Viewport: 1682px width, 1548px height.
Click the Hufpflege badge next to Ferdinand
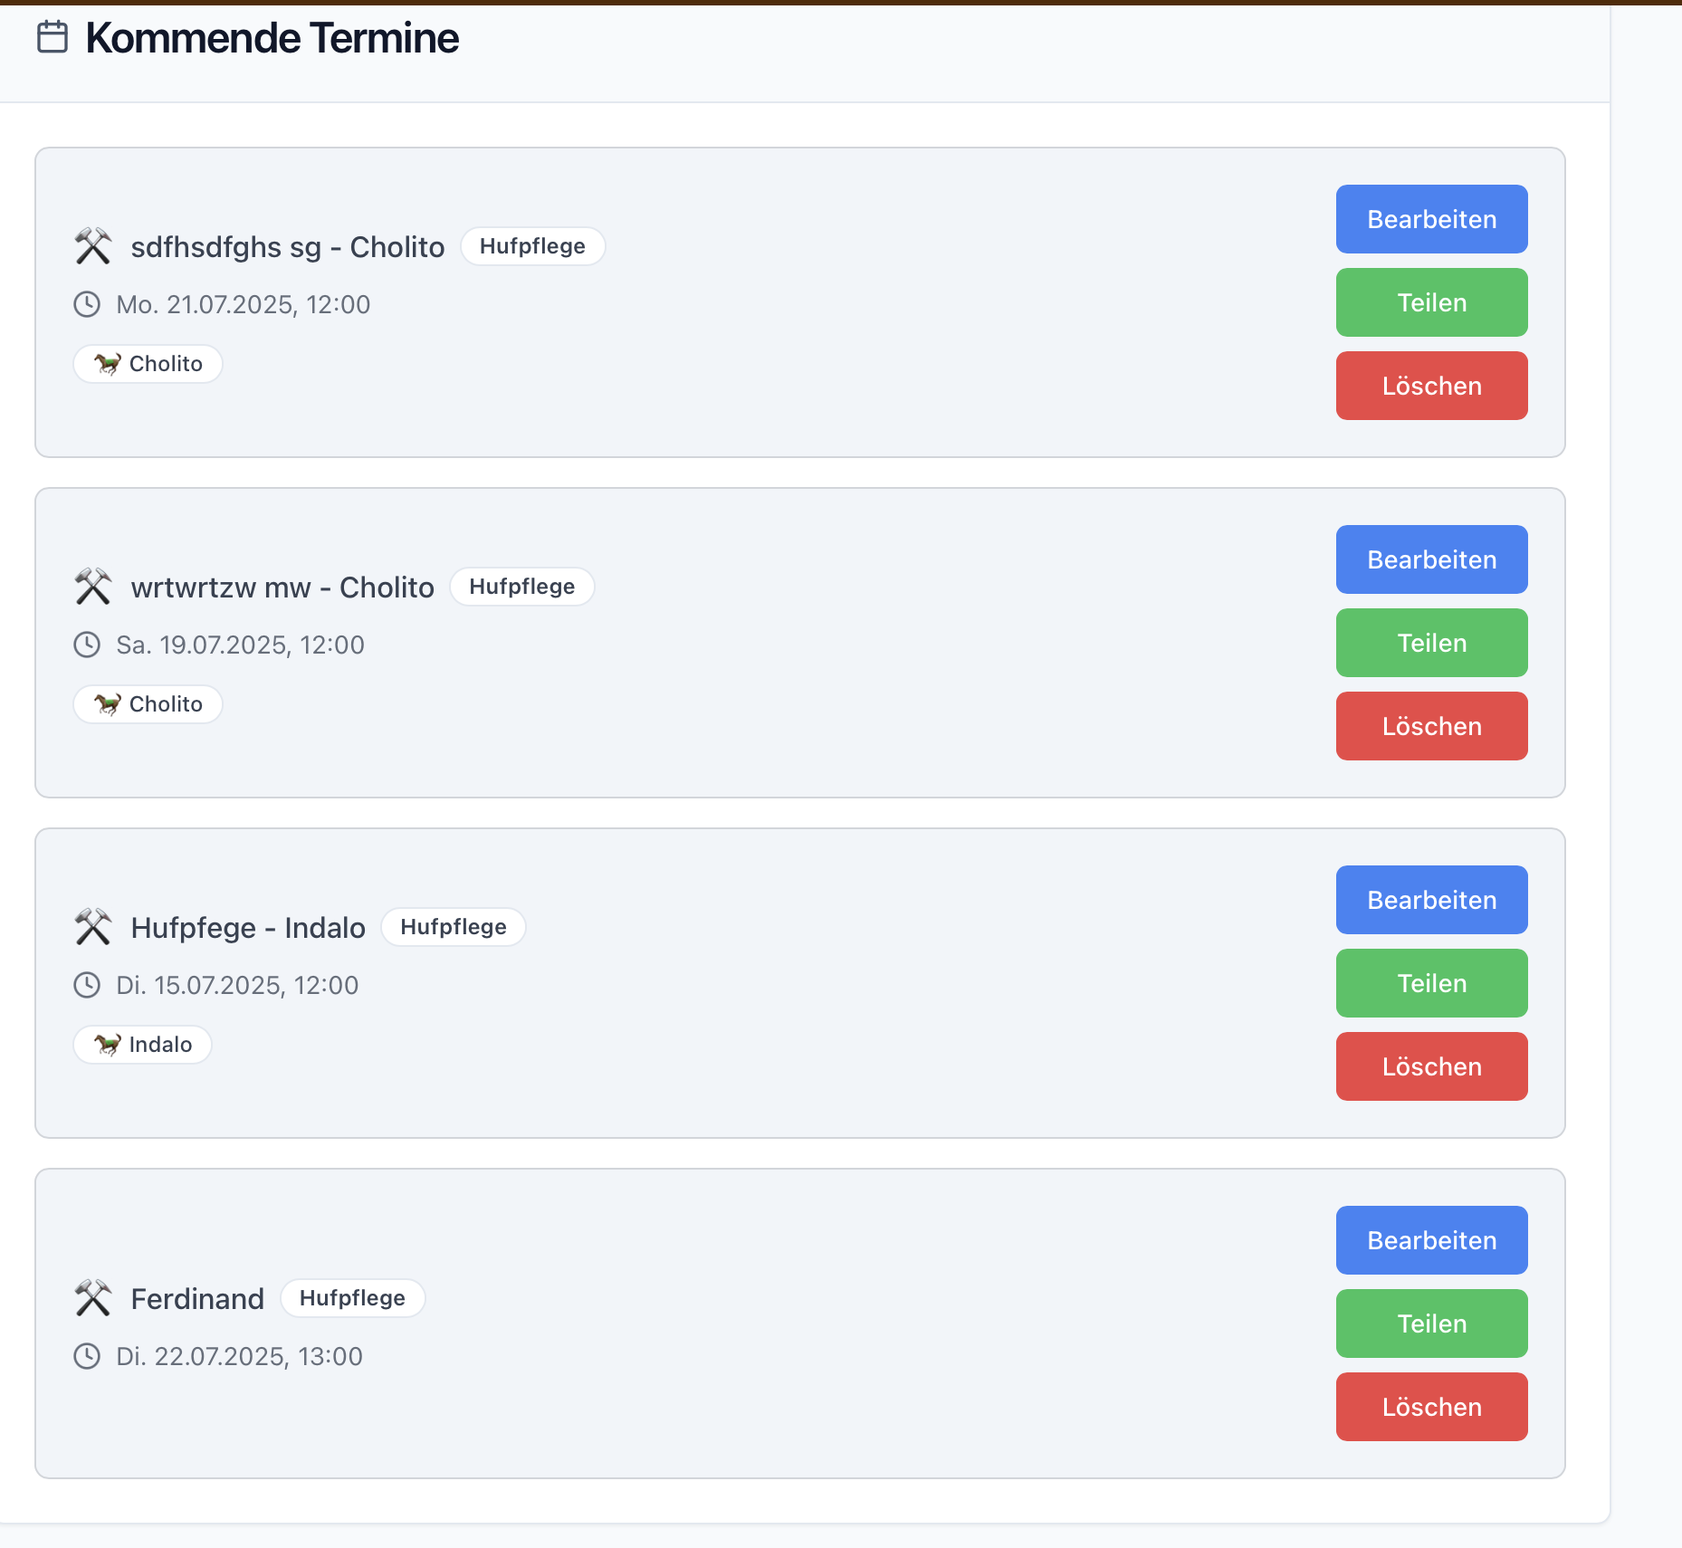tap(352, 1298)
